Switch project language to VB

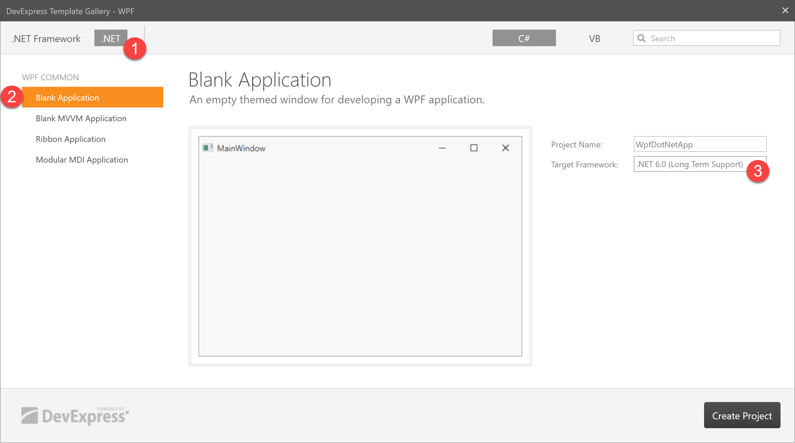(595, 38)
